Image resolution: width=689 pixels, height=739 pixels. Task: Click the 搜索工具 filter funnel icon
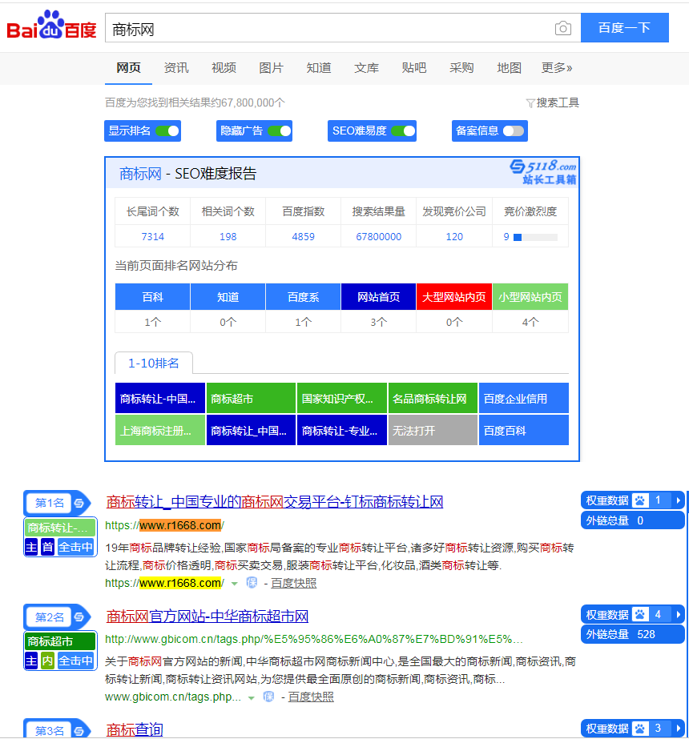coord(530,103)
